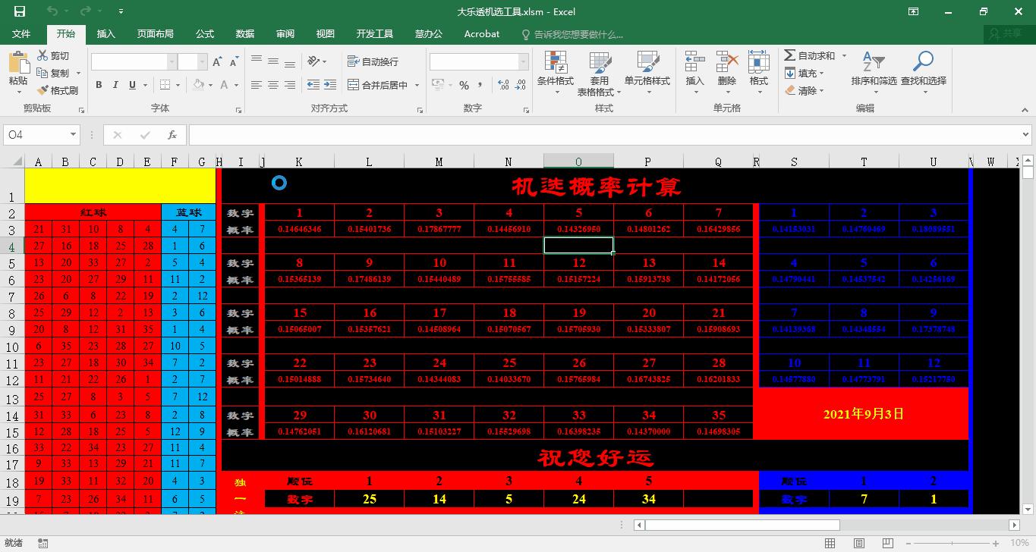The height and width of the screenshot is (552, 1036).
Task: Open 条件格式 (Conditional Formatting)
Action: pos(555,72)
